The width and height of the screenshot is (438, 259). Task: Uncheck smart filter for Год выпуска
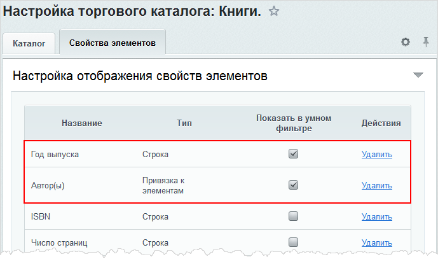293,154
